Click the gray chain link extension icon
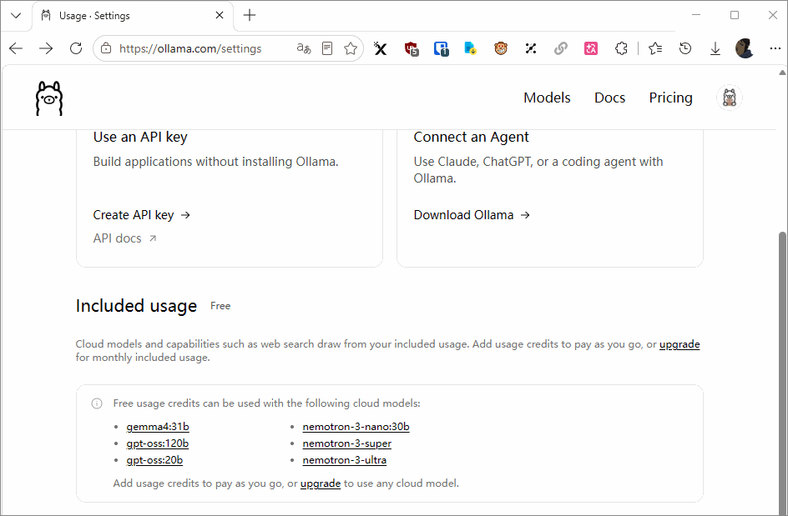This screenshot has height=516, width=788. (x=561, y=48)
